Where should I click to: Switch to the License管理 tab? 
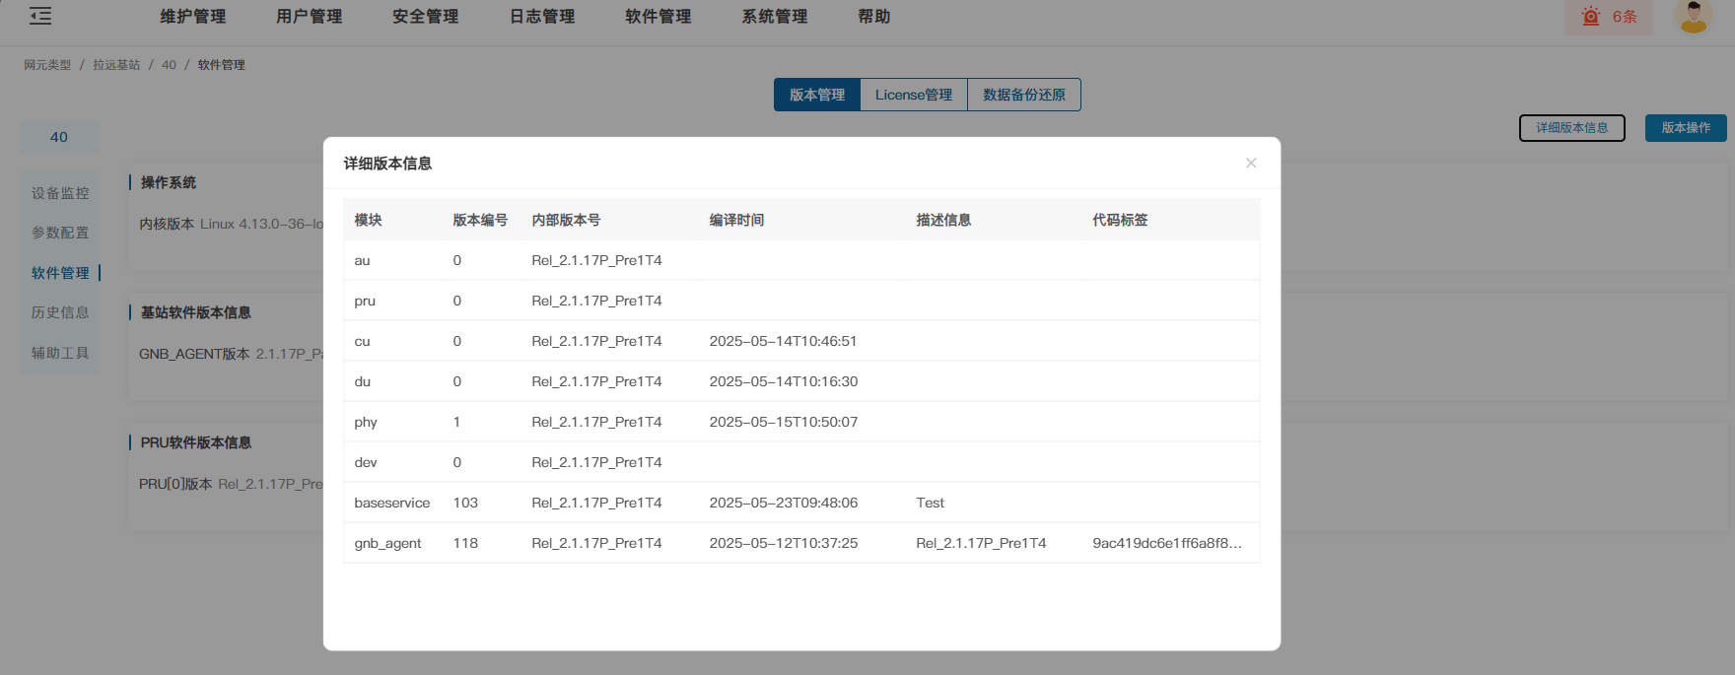click(x=914, y=95)
